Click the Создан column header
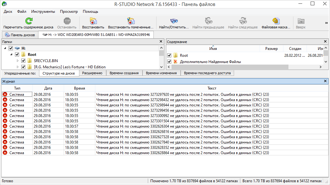 tap(295, 49)
